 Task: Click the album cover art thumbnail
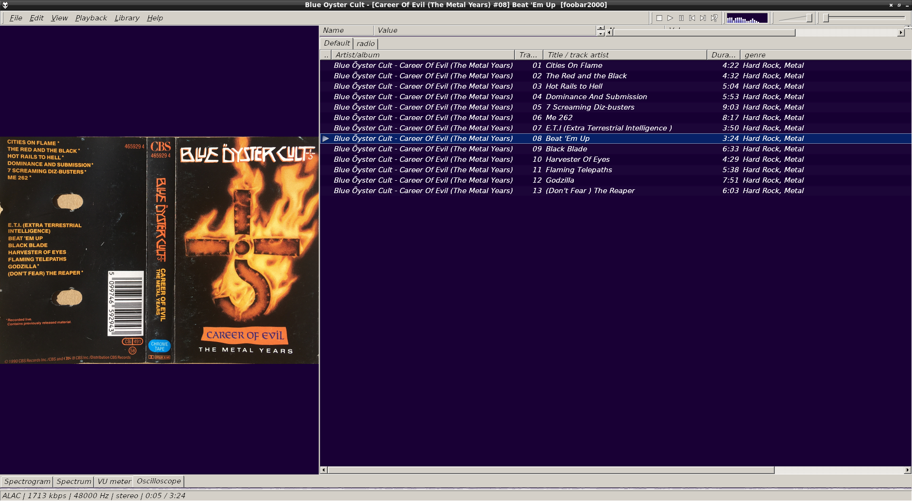tap(159, 250)
